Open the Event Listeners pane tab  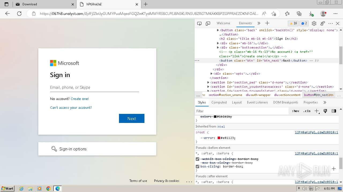tap(258, 102)
